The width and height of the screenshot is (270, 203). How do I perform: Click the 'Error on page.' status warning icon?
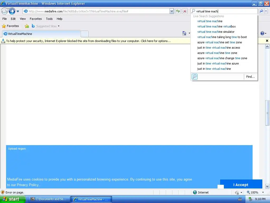coord(3,192)
